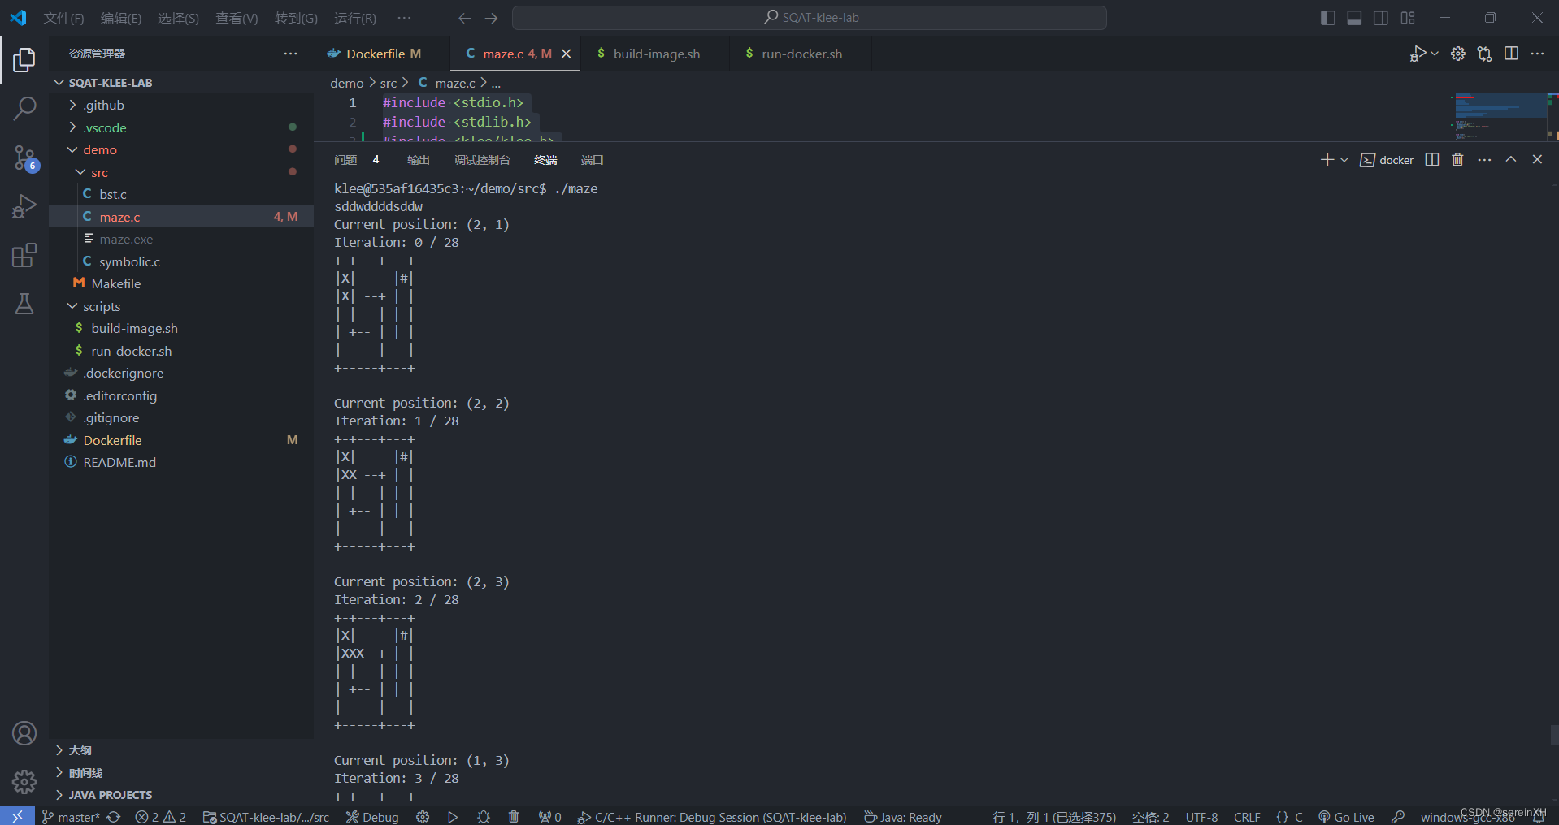Open the Accounts menu icon
1559x825 pixels.
pos(24,733)
